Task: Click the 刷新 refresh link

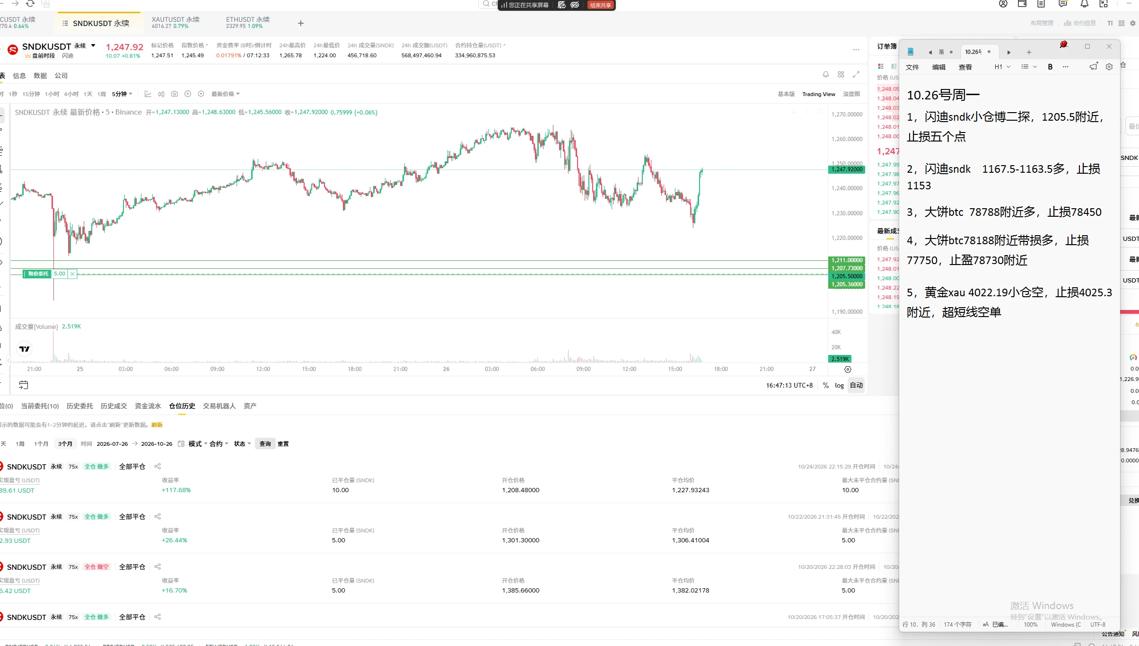Action: pos(157,425)
